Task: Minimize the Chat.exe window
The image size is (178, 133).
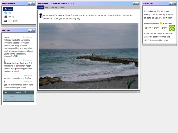Action: click(29, 30)
